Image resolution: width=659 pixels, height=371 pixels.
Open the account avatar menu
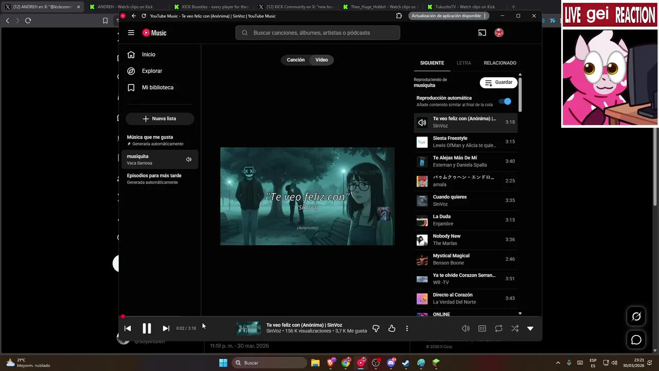coord(499,32)
